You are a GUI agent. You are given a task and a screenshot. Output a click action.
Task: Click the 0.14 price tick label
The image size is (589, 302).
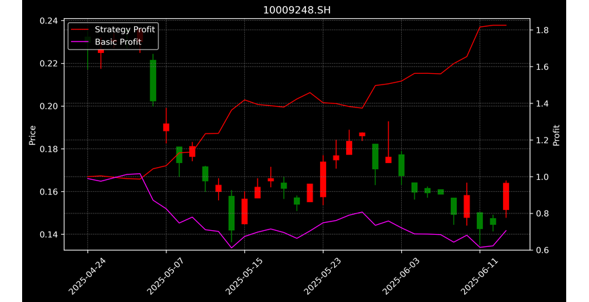pos(49,235)
